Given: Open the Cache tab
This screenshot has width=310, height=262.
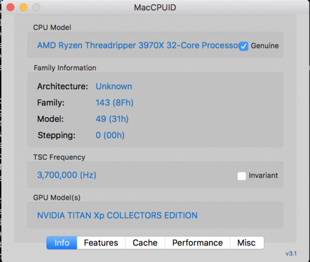Looking at the screenshot, I should click(x=145, y=243).
